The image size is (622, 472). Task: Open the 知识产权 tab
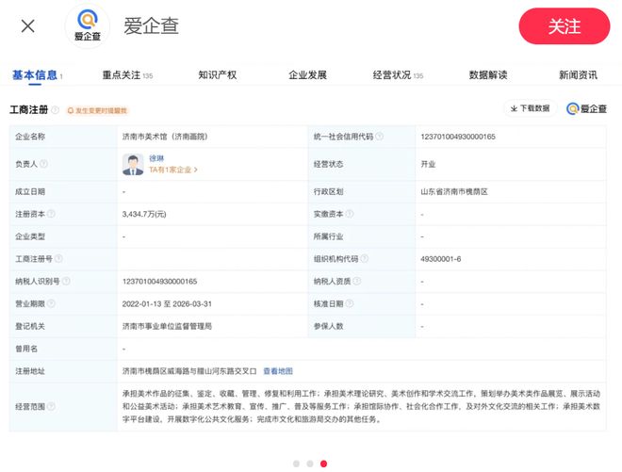coord(217,74)
